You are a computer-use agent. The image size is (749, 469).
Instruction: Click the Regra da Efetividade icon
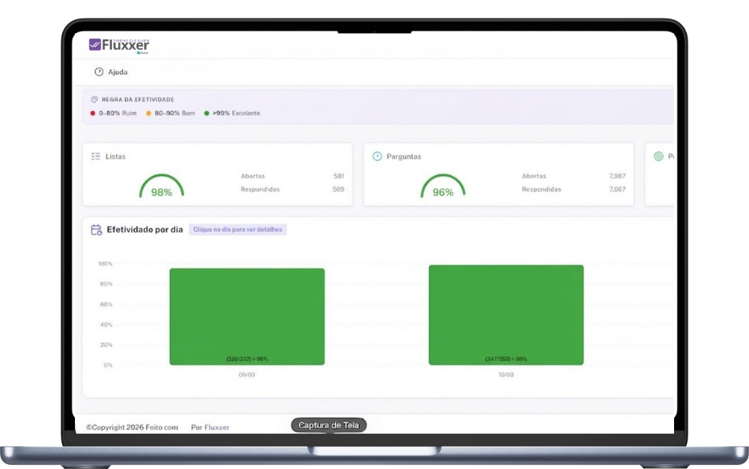(94, 100)
